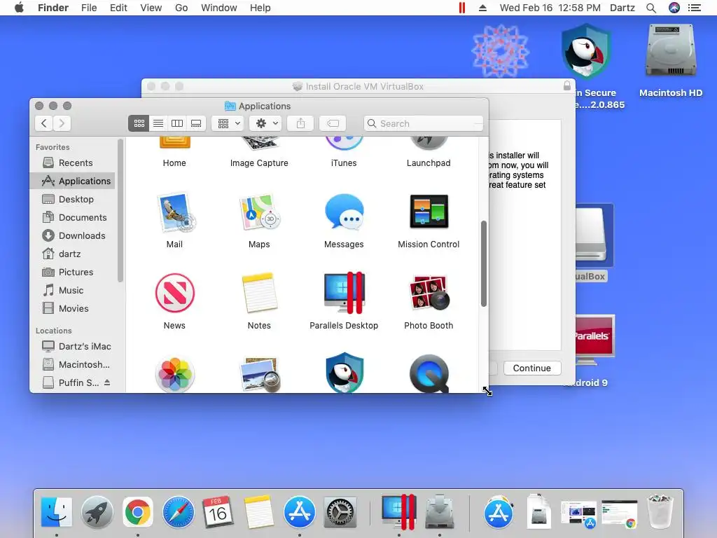Viewport: 717px width, 538px height.
Task: Select Dartz's iMac under Locations
Action: click(73, 346)
